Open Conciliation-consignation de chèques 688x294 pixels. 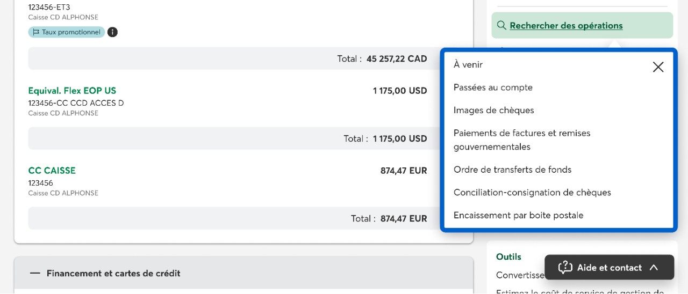tap(532, 192)
